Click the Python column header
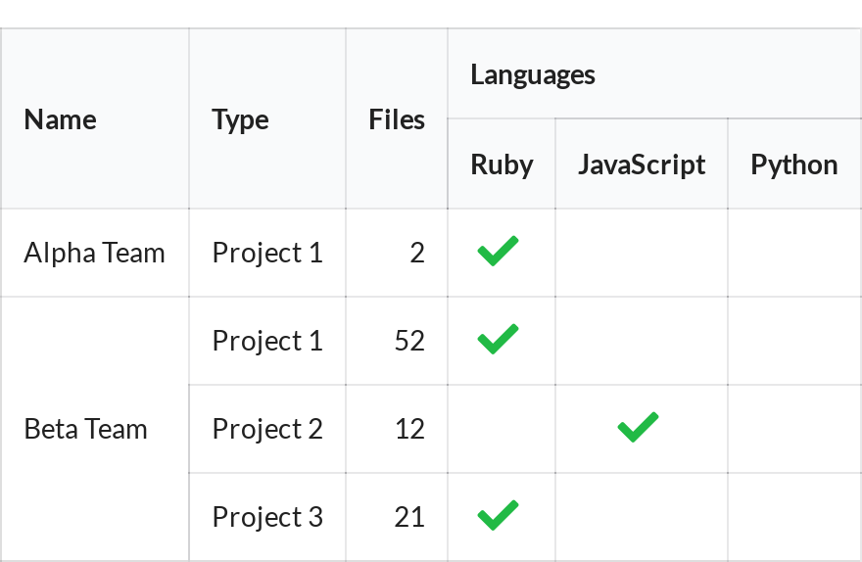Viewport: 862px width, 562px height. (x=795, y=164)
